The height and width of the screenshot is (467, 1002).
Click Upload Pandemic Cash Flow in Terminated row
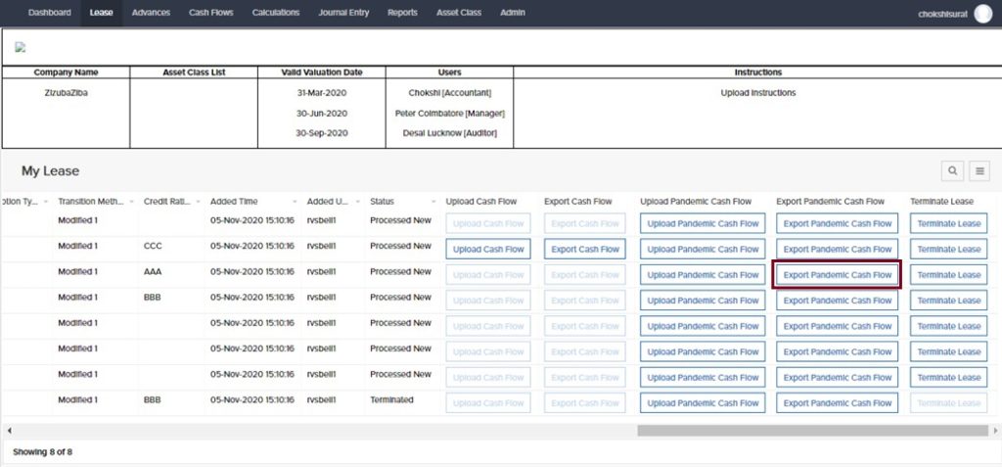(x=703, y=402)
